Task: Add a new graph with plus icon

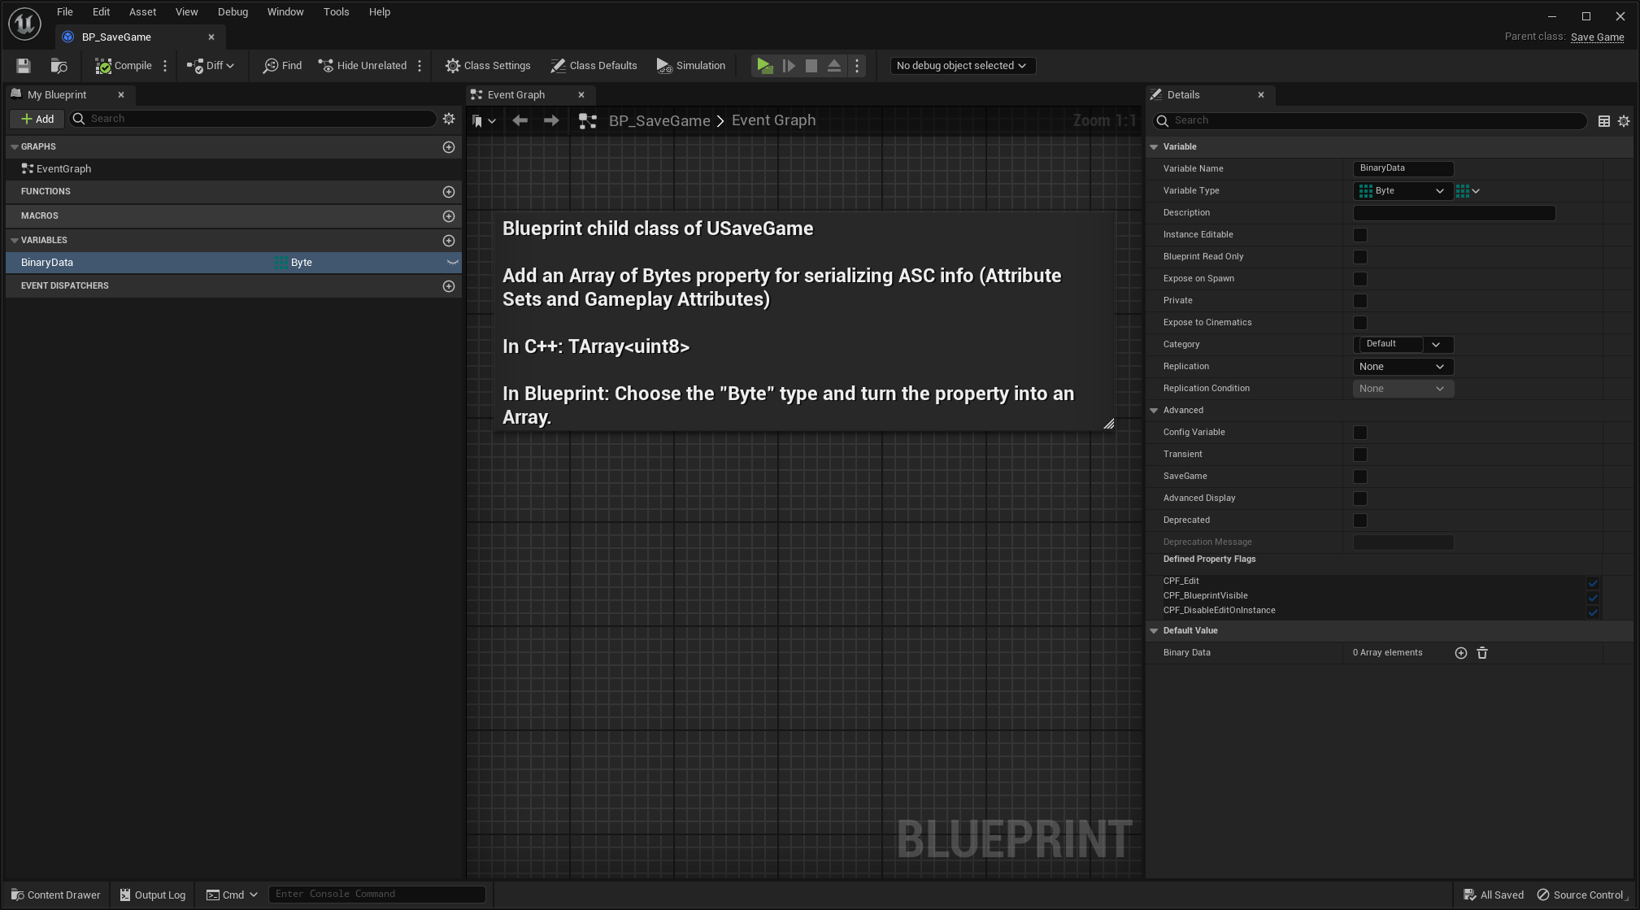Action: pyautogui.click(x=449, y=147)
